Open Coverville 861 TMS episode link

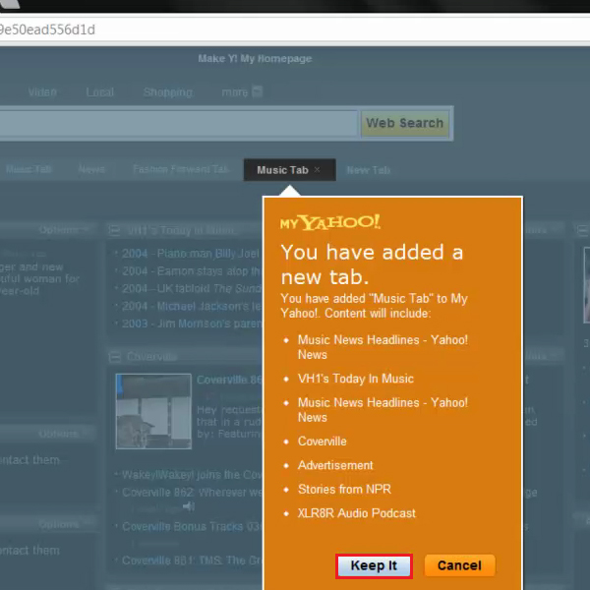click(192, 560)
